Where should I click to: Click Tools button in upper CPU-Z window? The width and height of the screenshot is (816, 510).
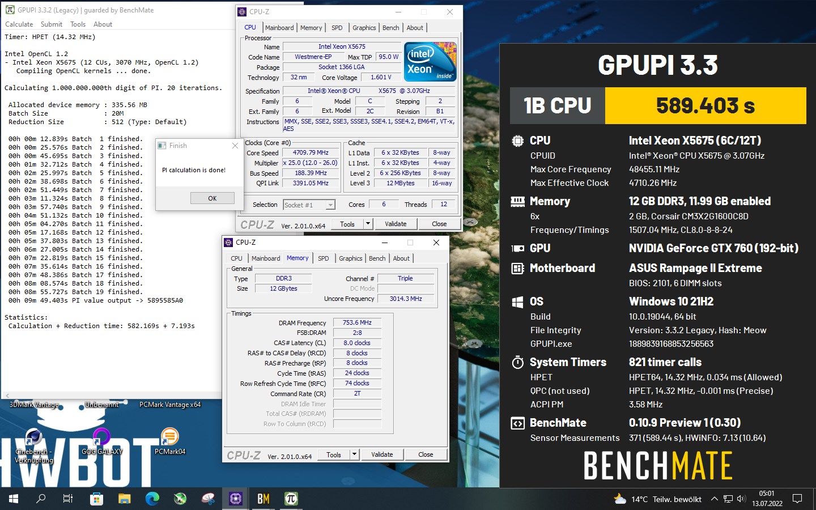tap(347, 224)
